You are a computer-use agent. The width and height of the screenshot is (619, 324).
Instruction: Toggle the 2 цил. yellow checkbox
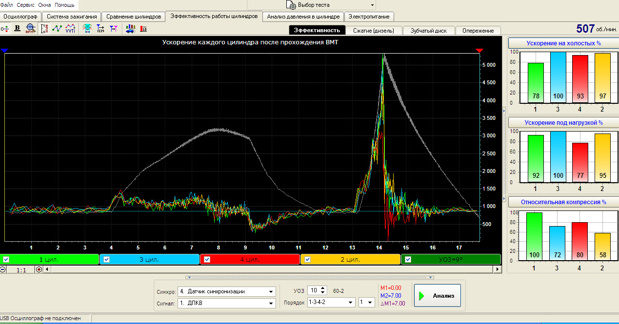coord(307,259)
